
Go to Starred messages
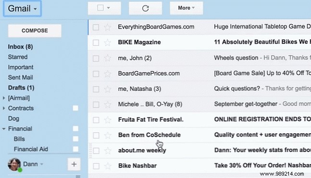pyautogui.click(x=18, y=57)
